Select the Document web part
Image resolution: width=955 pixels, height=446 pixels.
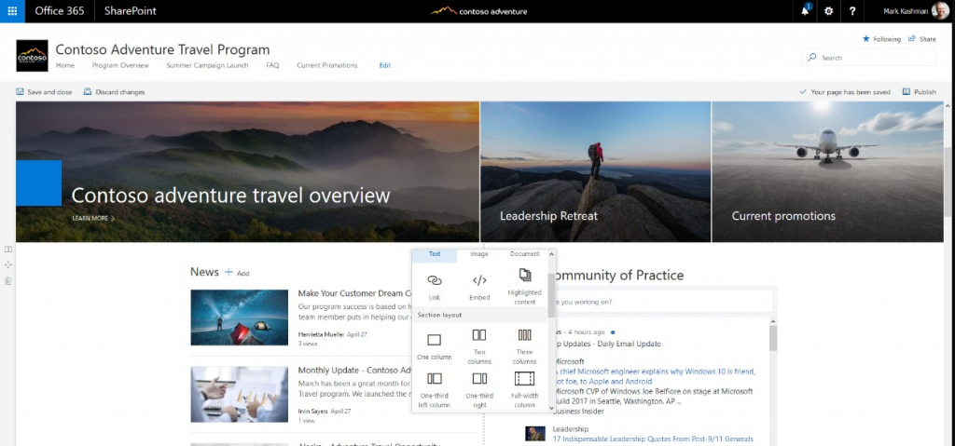click(x=524, y=254)
